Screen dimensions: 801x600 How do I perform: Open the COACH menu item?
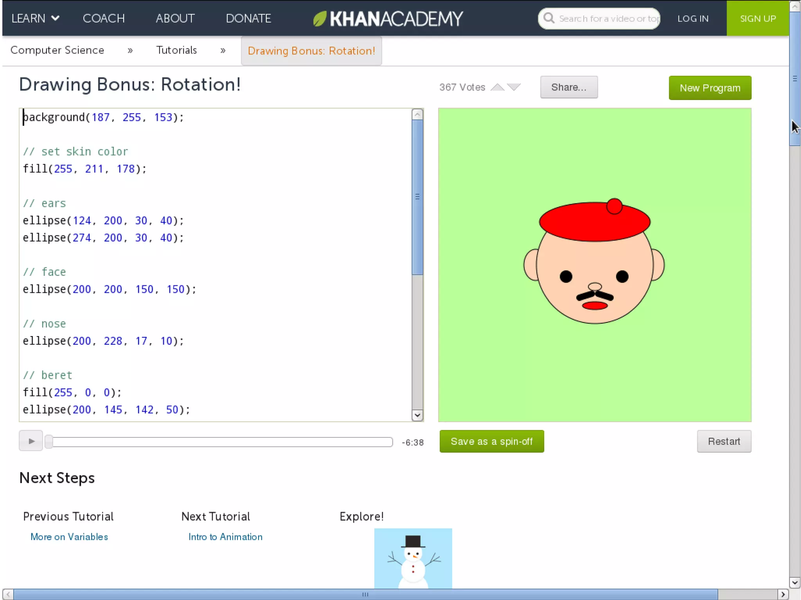click(x=104, y=18)
